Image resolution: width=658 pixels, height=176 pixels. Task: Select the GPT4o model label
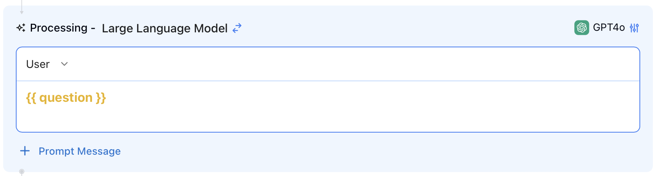click(x=609, y=28)
